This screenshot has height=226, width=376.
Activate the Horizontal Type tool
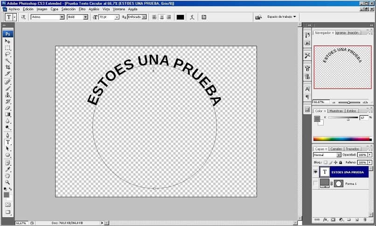(7, 142)
